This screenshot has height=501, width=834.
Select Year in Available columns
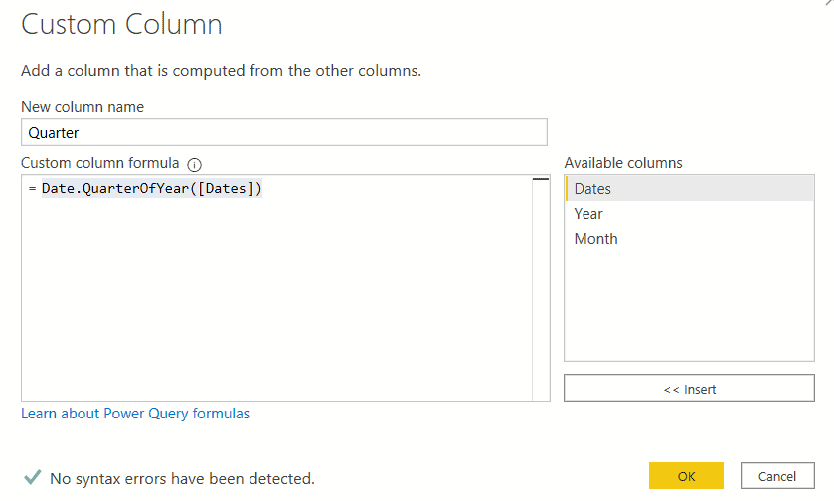coord(689,214)
